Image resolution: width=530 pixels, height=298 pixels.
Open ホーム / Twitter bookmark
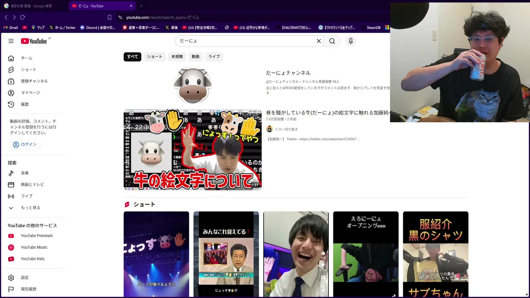pos(63,28)
